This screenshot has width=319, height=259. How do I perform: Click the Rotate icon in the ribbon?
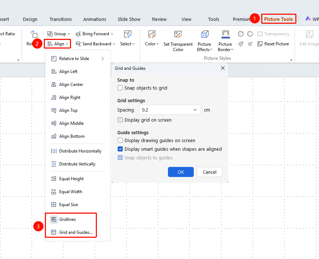(x=34, y=34)
